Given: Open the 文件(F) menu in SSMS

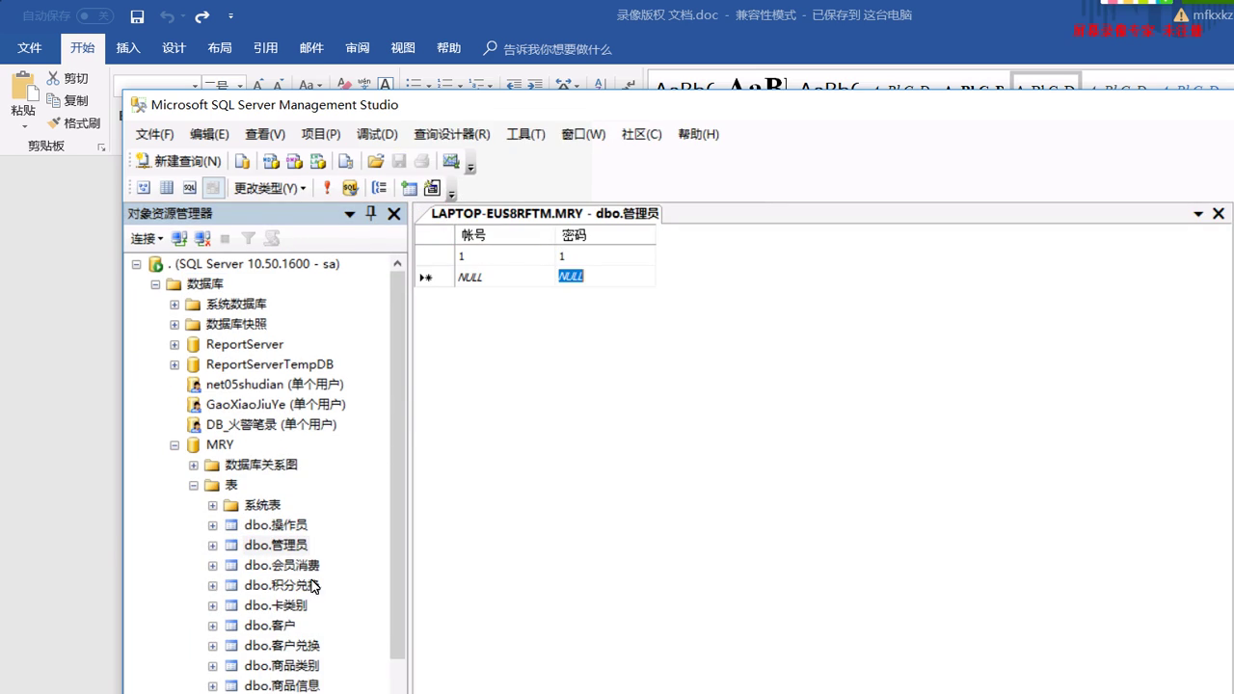Looking at the screenshot, I should [x=154, y=134].
